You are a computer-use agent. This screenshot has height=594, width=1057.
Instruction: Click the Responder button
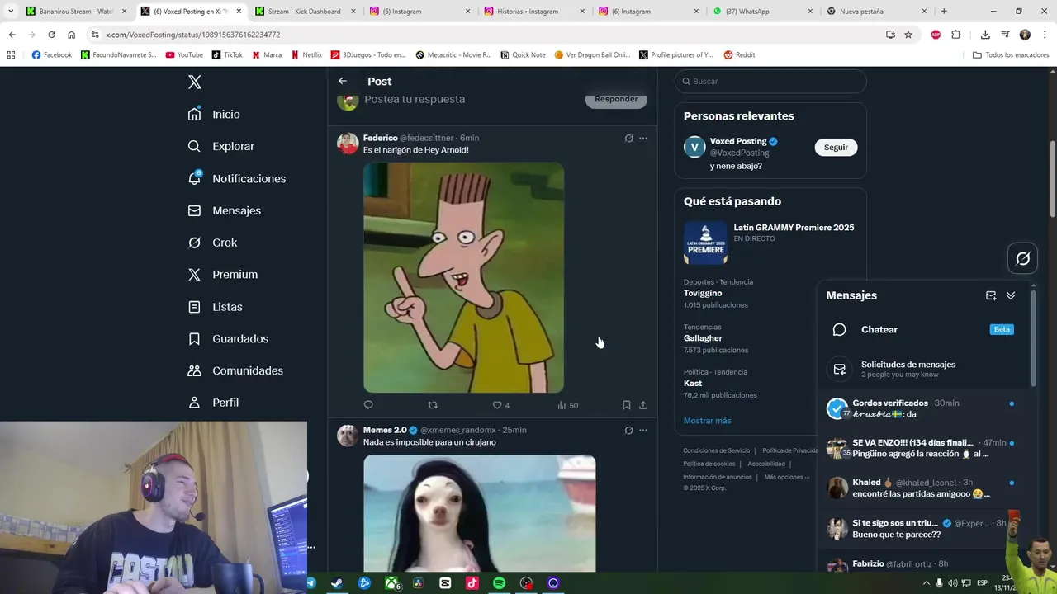[616, 99]
